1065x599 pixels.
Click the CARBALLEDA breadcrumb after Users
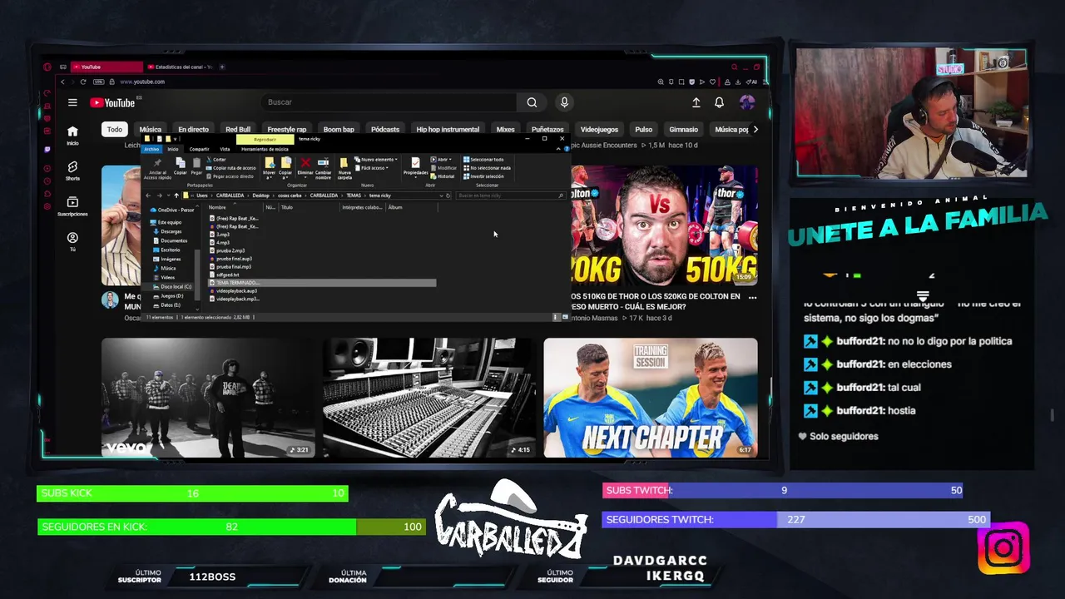point(230,196)
